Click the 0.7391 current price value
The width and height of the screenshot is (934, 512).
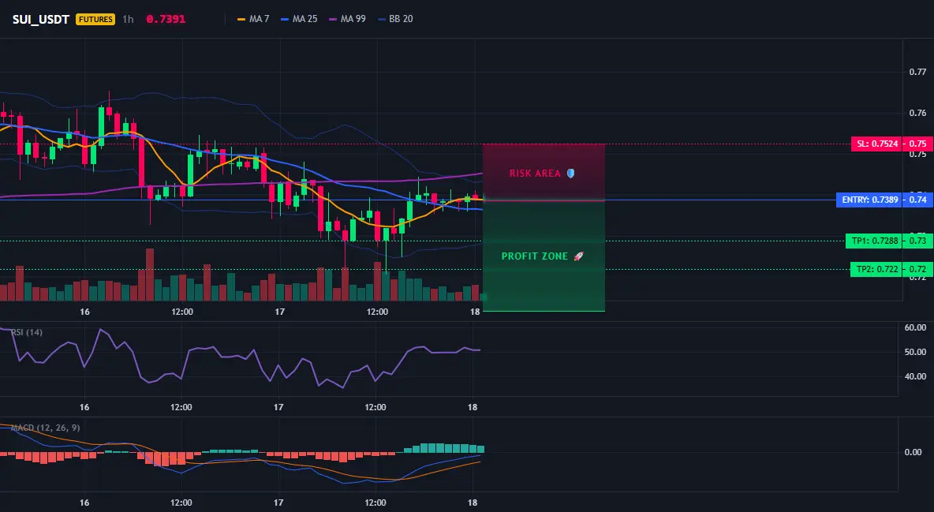pos(166,19)
